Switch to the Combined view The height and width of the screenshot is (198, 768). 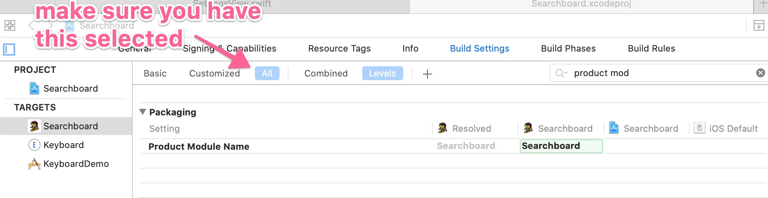coord(326,73)
